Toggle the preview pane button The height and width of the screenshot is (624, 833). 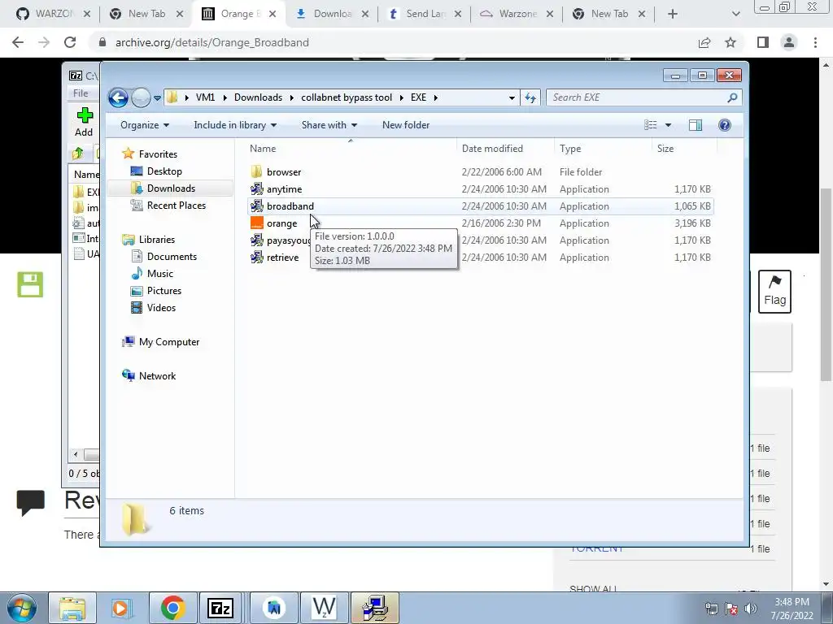coord(696,125)
